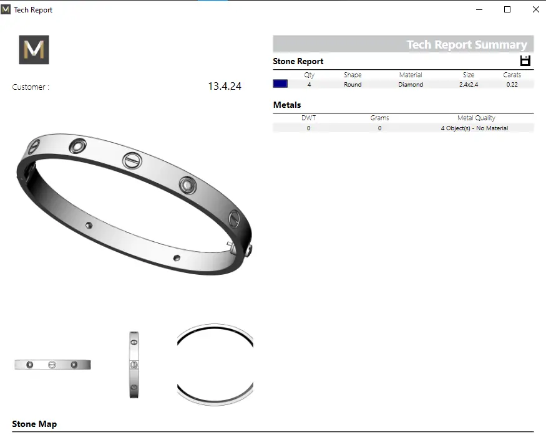Select the top view bracelet thumbnail
The image size is (546, 435).
coord(215,365)
